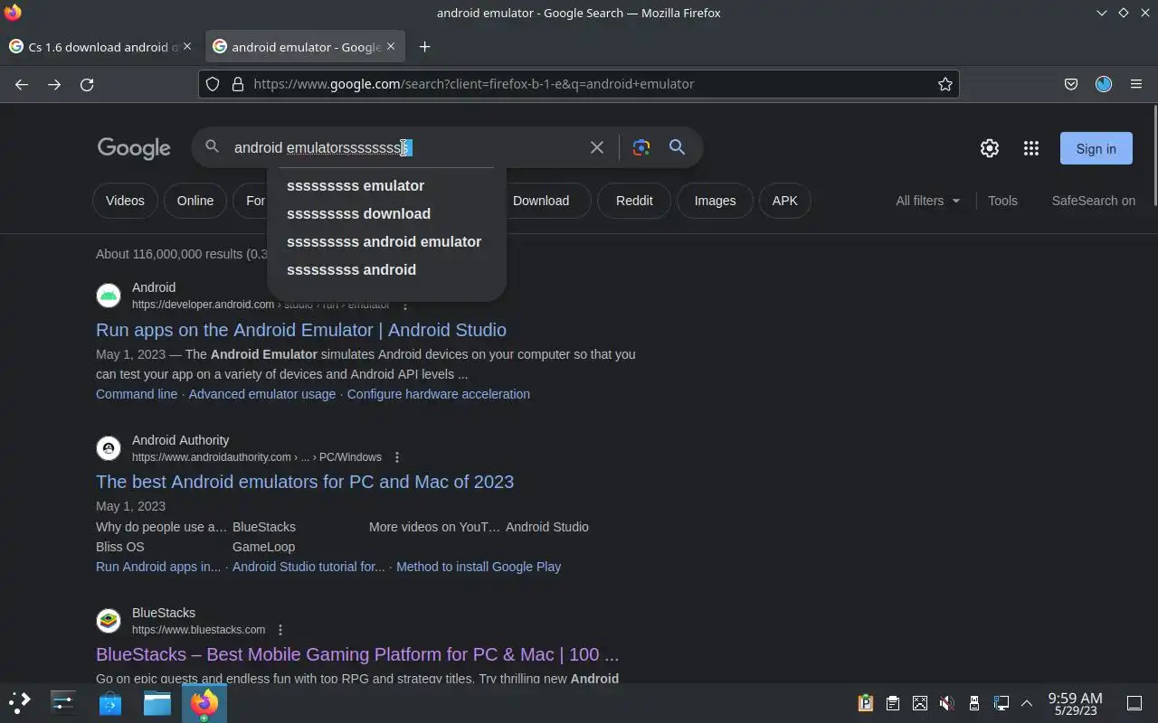This screenshot has width=1158, height=723.
Task: Open a new browser tab
Action: click(x=424, y=47)
